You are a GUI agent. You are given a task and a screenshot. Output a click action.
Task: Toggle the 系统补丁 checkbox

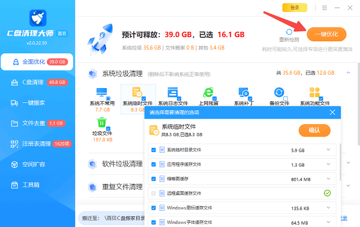pos(250,99)
